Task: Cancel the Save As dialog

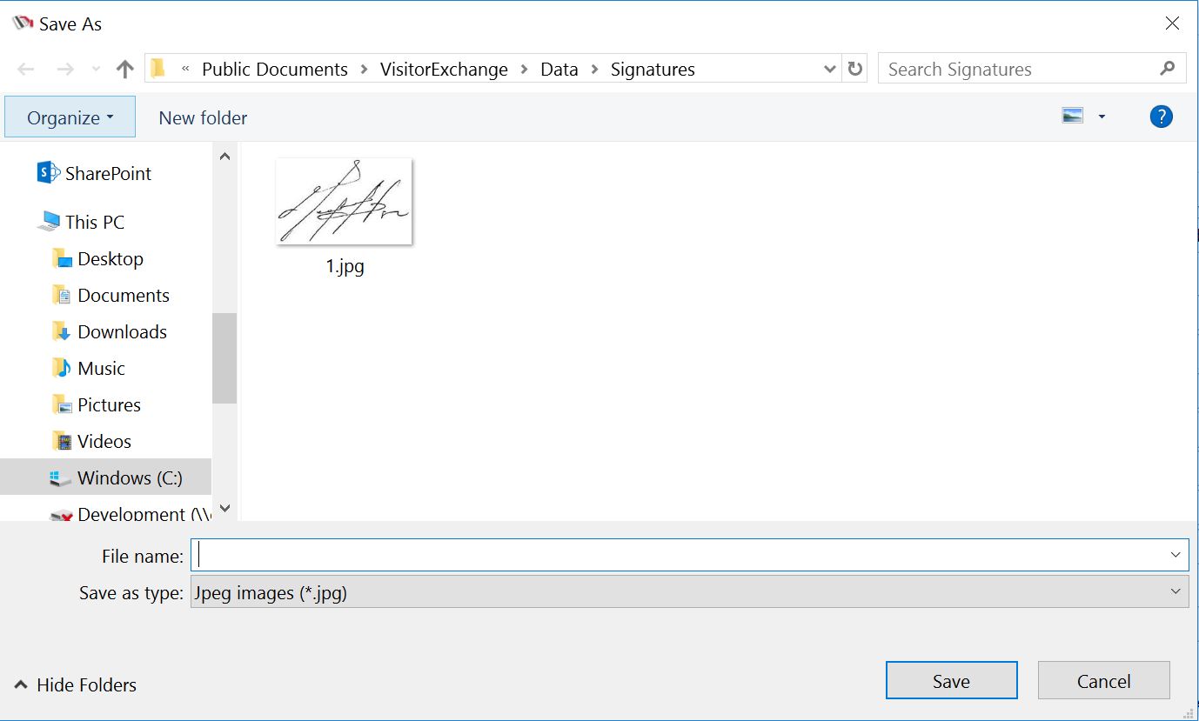Action: pos(1103,681)
